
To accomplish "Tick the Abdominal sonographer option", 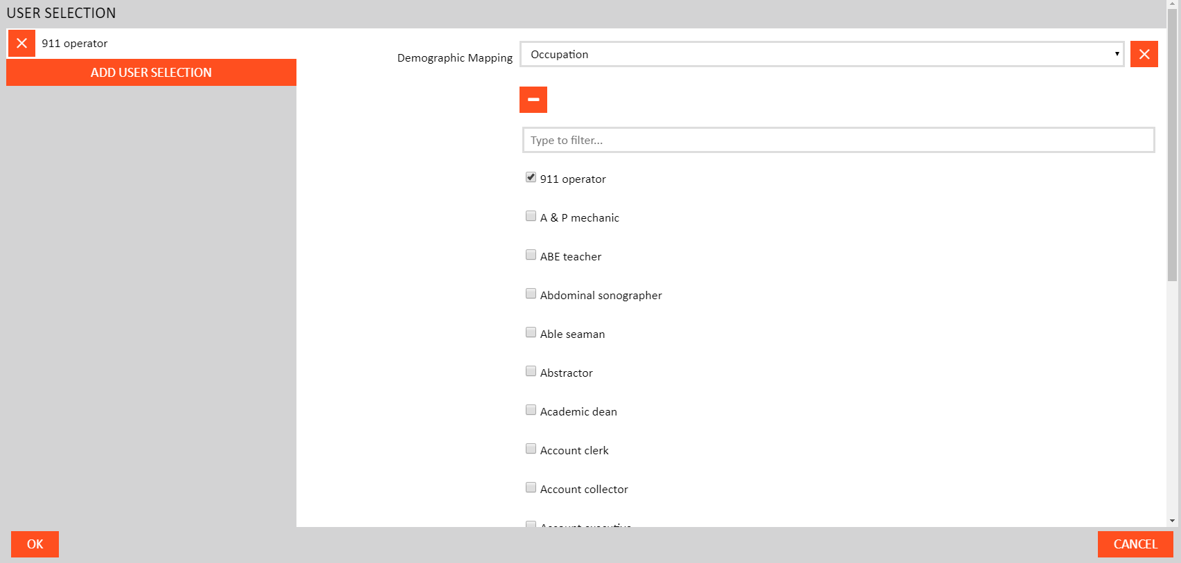I will (531, 294).
